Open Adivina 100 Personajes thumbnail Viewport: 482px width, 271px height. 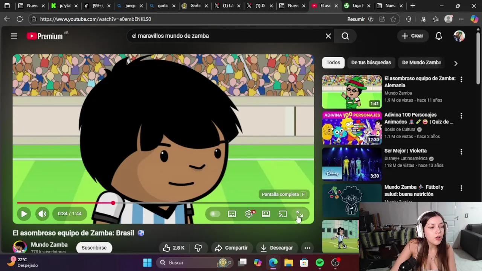coord(352,128)
